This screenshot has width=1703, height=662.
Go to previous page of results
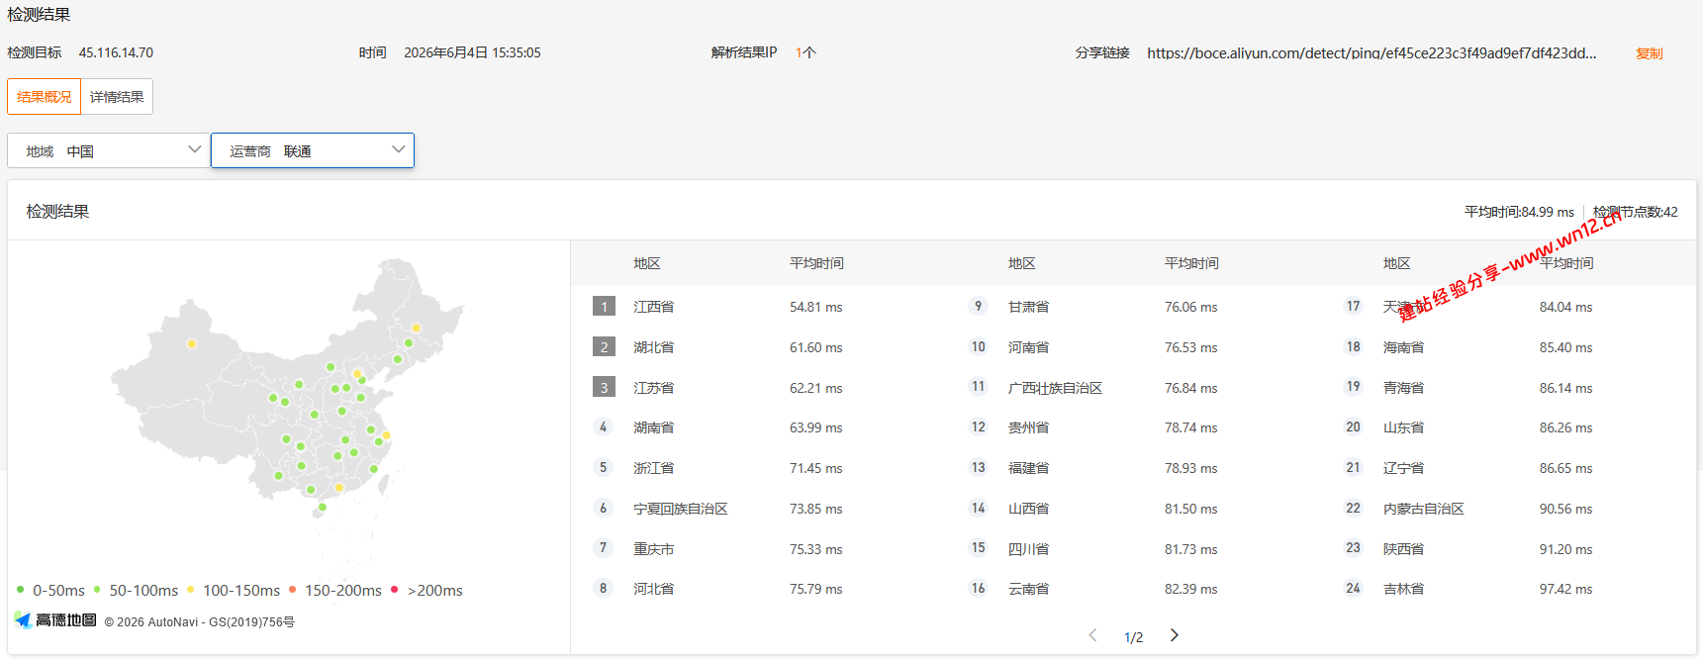1092,635
